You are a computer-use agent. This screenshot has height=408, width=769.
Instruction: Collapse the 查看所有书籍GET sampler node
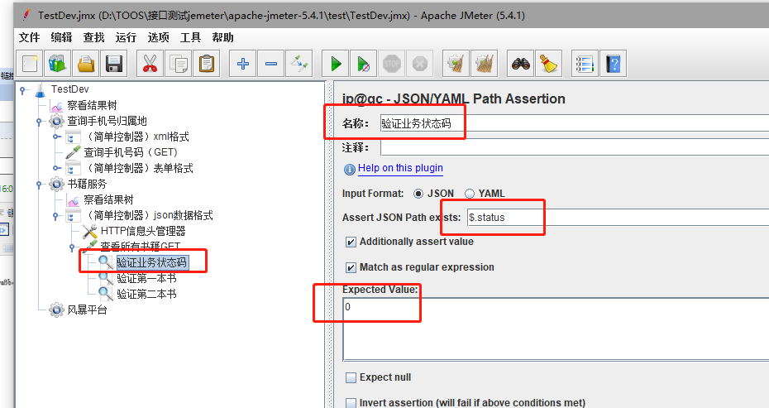73,247
